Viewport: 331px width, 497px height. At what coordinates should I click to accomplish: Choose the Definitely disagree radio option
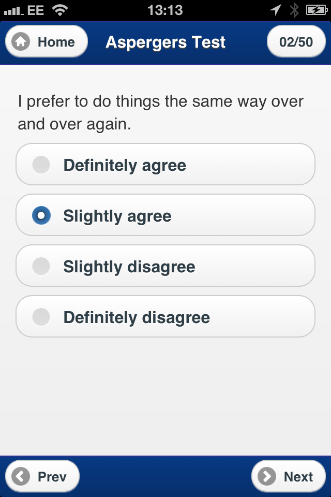41,317
